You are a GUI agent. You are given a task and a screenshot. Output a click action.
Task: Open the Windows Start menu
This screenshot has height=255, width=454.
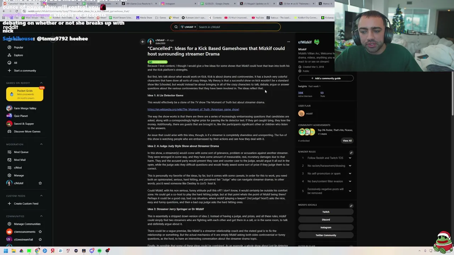[6, 251]
